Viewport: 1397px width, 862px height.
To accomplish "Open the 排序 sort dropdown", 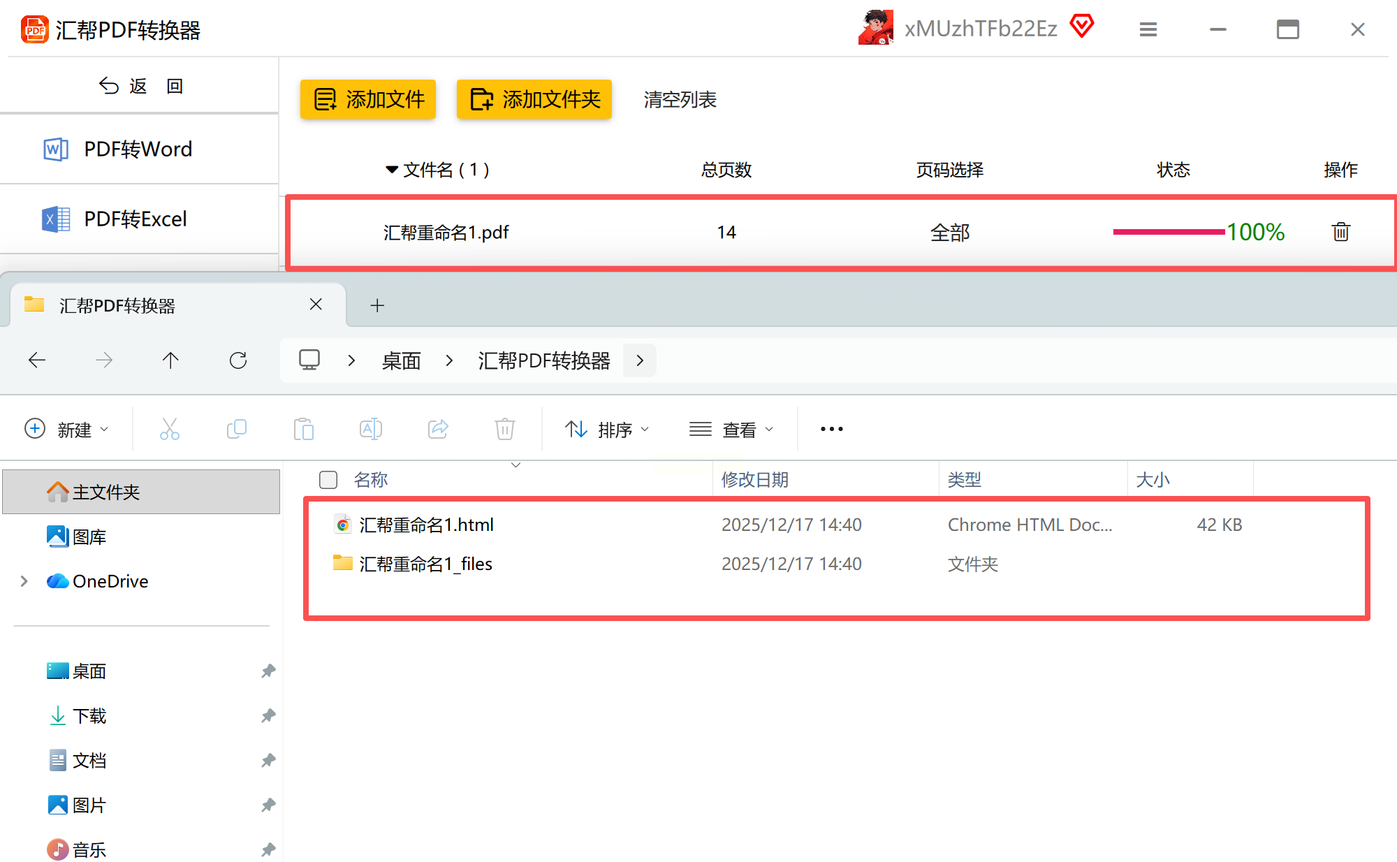I will (607, 429).
